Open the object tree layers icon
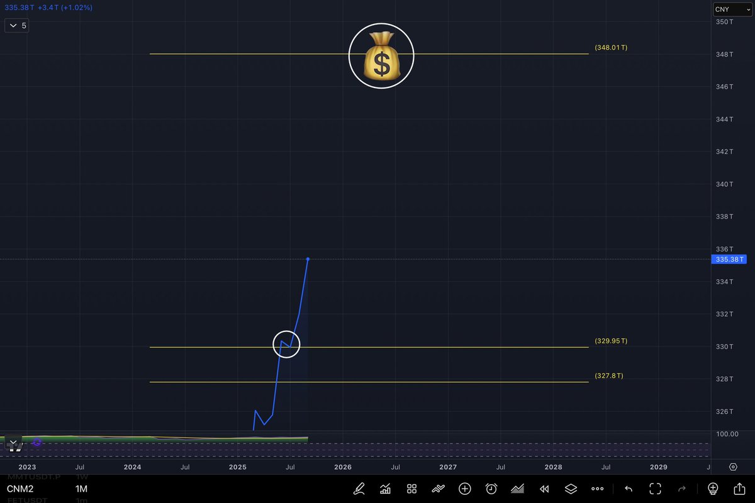 (571, 489)
